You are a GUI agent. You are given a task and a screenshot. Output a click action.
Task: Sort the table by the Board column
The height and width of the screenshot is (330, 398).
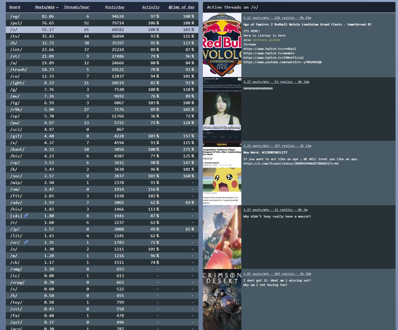(15, 7)
